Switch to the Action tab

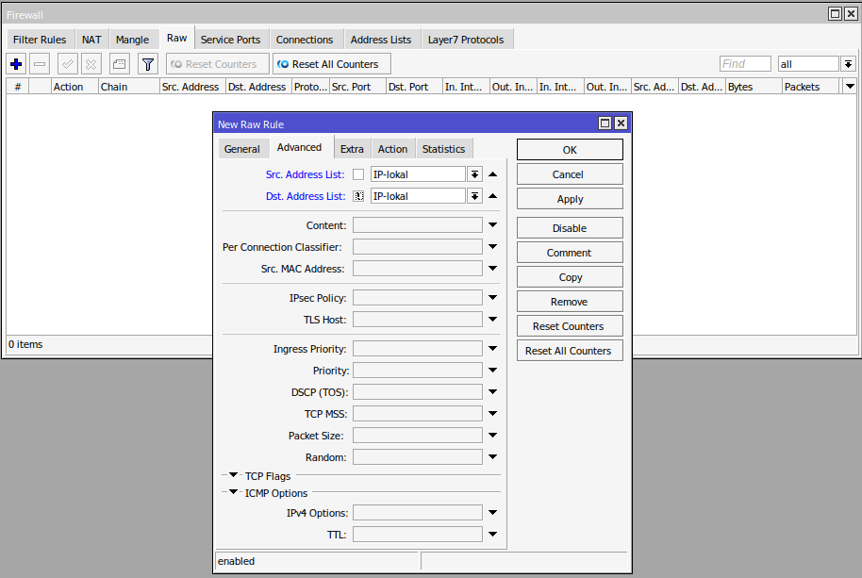392,149
